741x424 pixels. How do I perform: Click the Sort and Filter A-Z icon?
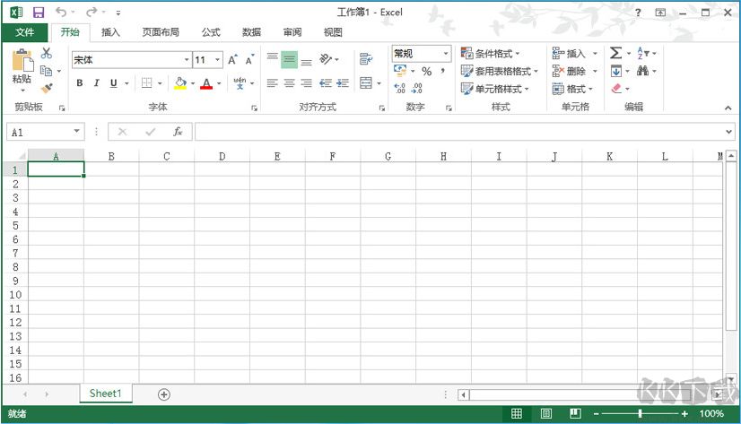click(642, 53)
